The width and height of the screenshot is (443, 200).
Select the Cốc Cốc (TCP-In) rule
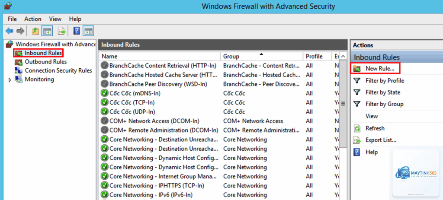(x=132, y=103)
